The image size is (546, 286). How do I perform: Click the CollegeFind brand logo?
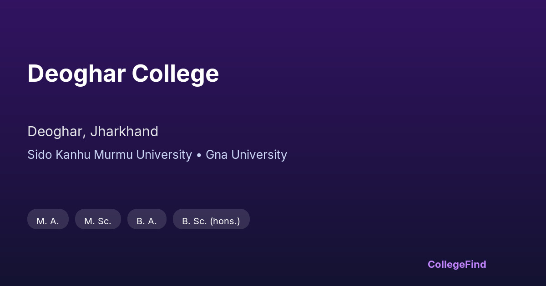point(457,264)
